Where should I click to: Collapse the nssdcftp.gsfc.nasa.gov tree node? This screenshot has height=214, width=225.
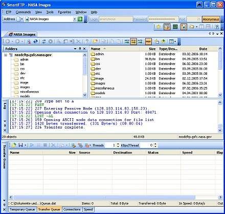[x=6, y=55]
